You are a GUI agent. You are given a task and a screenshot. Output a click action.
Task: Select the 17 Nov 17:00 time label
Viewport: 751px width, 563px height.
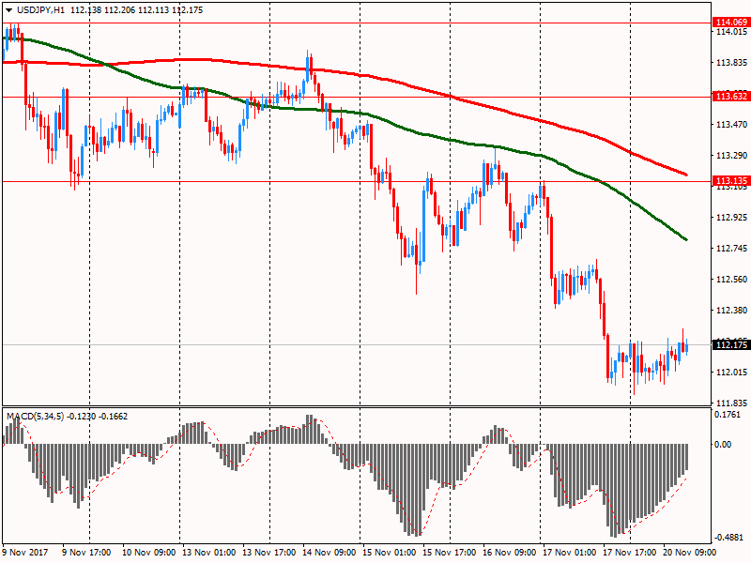click(630, 553)
